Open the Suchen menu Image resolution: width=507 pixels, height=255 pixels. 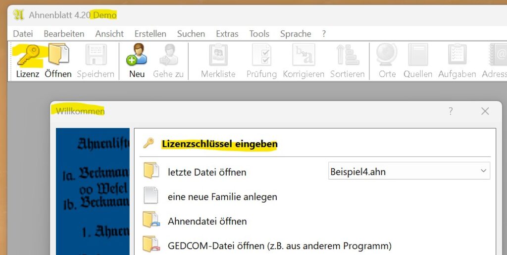tap(191, 34)
